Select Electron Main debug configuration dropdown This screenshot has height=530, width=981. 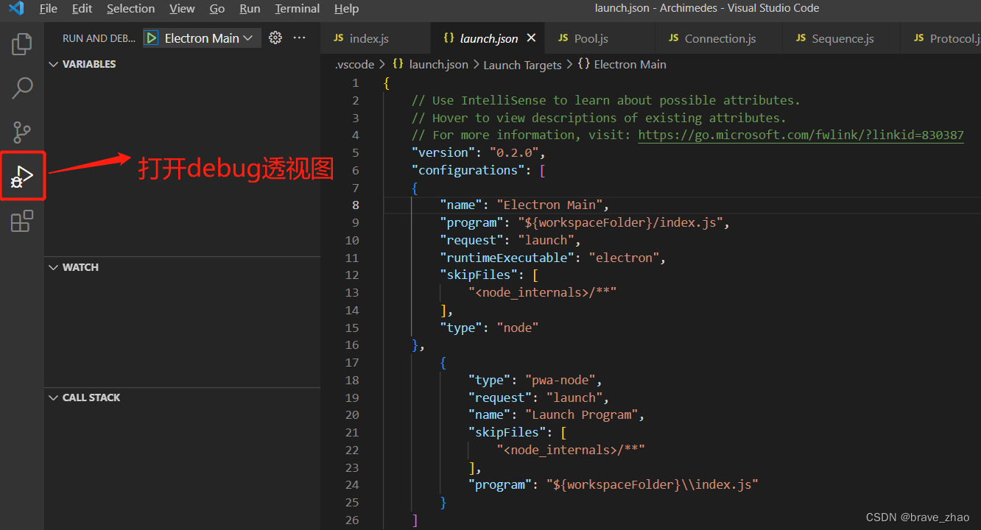click(208, 38)
